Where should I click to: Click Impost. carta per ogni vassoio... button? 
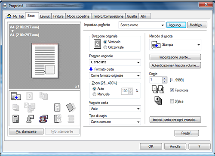pyautogui.click(x=175, y=120)
